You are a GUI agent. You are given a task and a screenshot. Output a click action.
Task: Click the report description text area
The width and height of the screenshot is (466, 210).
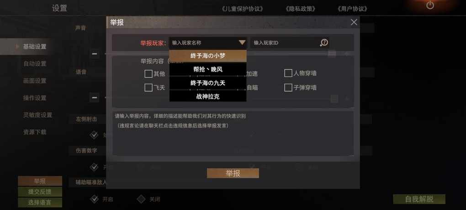click(233, 133)
